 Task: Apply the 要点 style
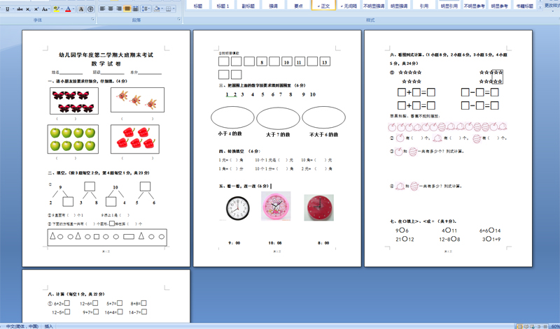pos(298,5)
